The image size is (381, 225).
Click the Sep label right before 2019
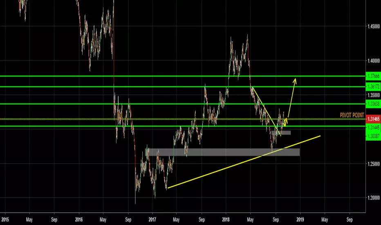click(x=276, y=220)
